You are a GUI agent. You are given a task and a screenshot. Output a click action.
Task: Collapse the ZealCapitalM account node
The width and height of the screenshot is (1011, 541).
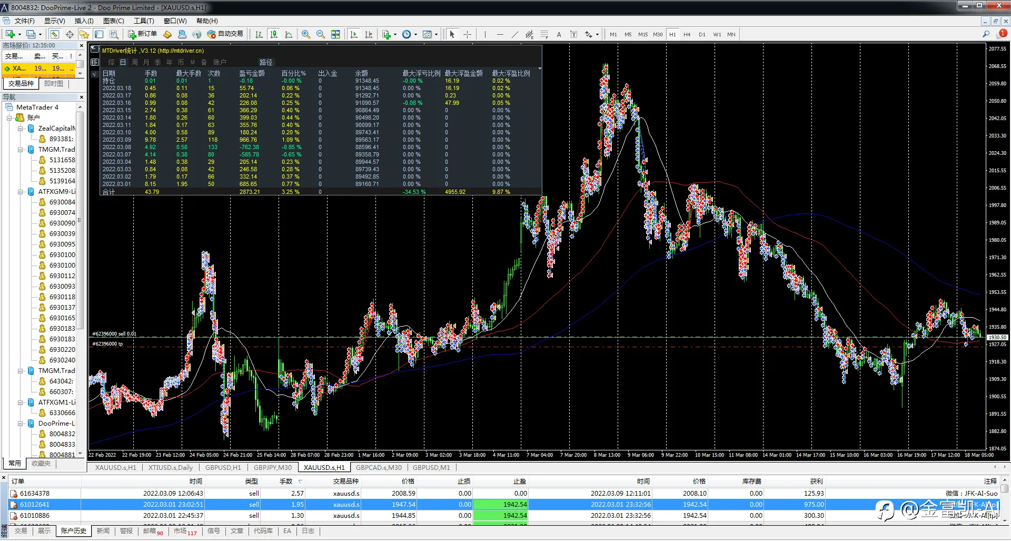click(21, 129)
